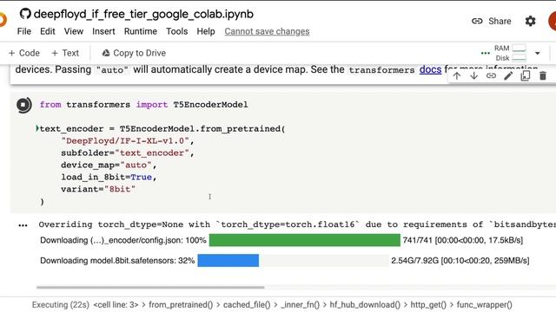Stop the running cell execution button
The height and width of the screenshot is (312, 556).
point(23,105)
